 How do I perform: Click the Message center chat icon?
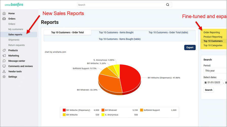4,61
